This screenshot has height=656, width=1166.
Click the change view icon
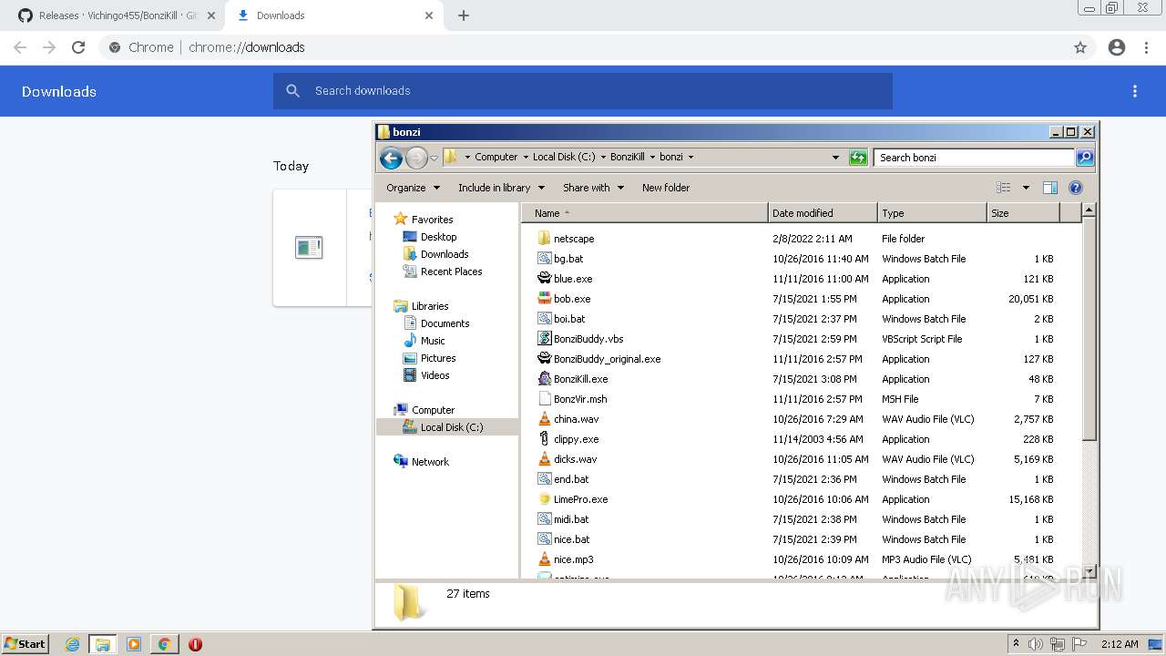[x=1004, y=188]
